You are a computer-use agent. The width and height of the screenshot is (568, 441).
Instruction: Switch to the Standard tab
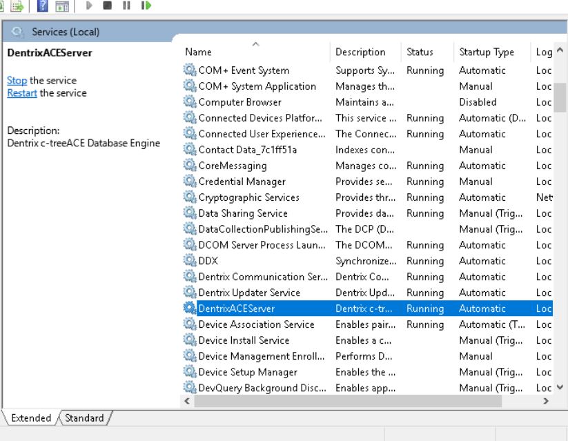pyautogui.click(x=84, y=418)
